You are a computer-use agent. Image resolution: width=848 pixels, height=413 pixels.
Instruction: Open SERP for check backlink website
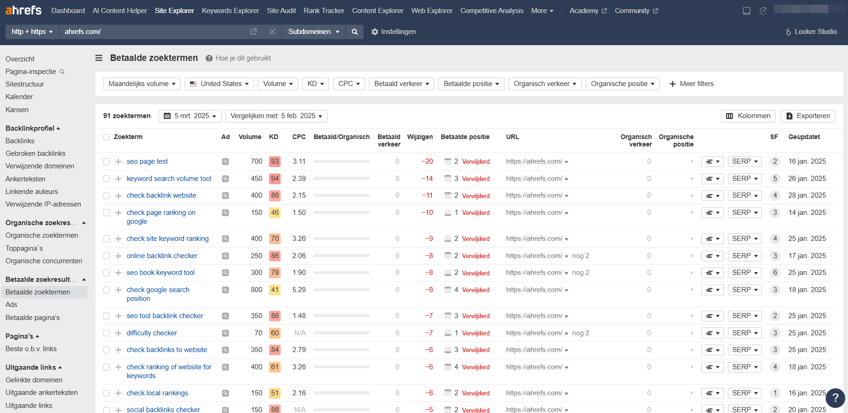click(745, 196)
